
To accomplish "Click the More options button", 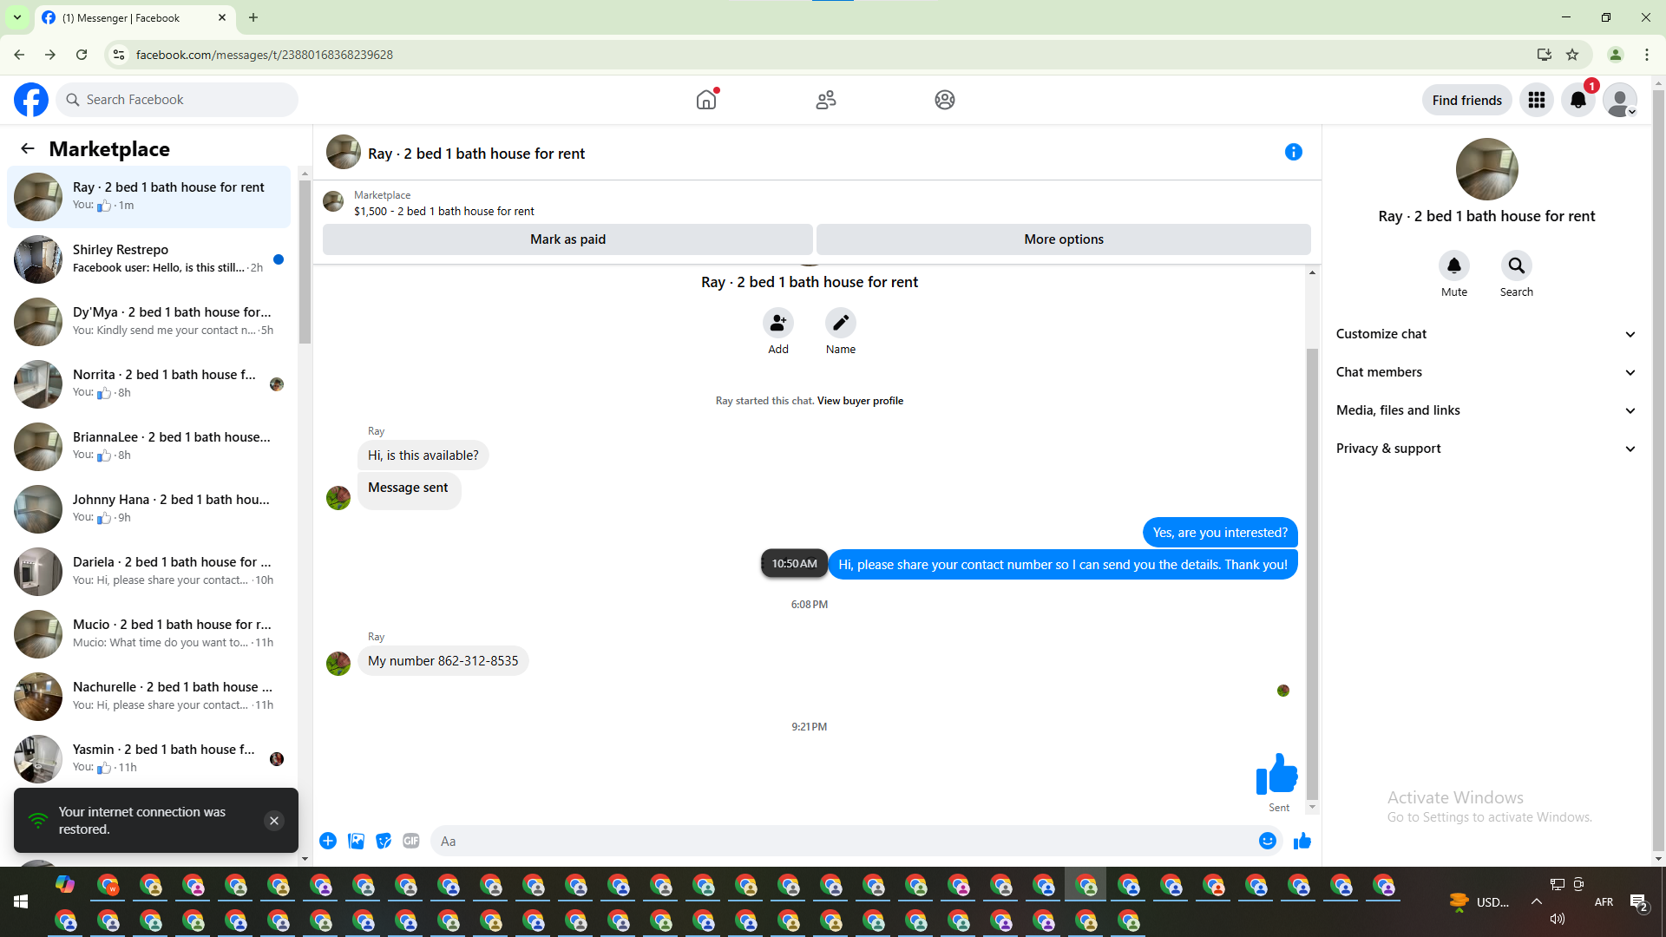I will (1064, 239).
